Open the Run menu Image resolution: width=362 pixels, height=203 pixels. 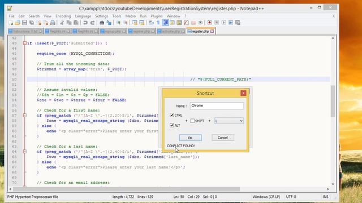(143, 16)
